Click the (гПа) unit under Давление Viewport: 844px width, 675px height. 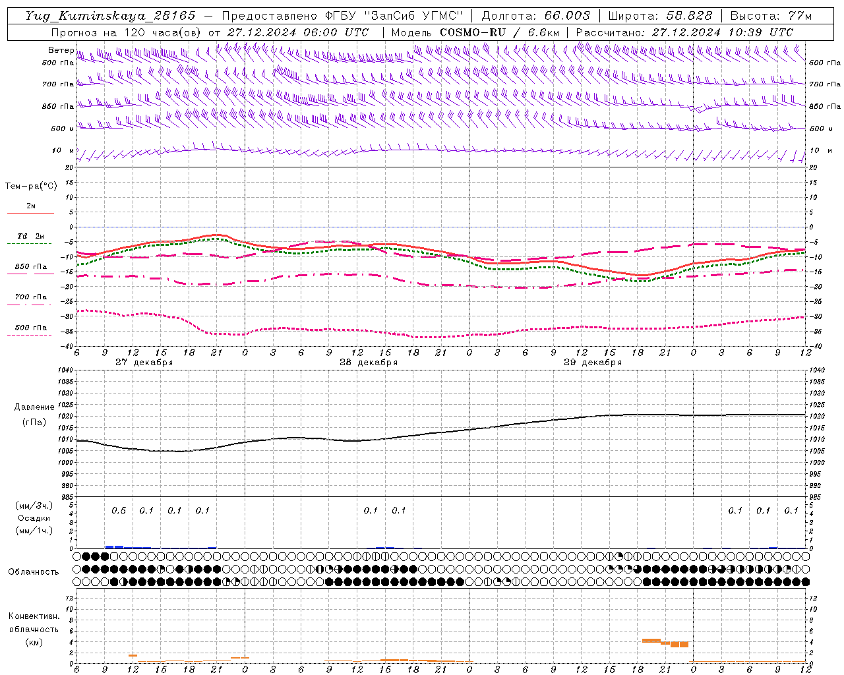34,422
